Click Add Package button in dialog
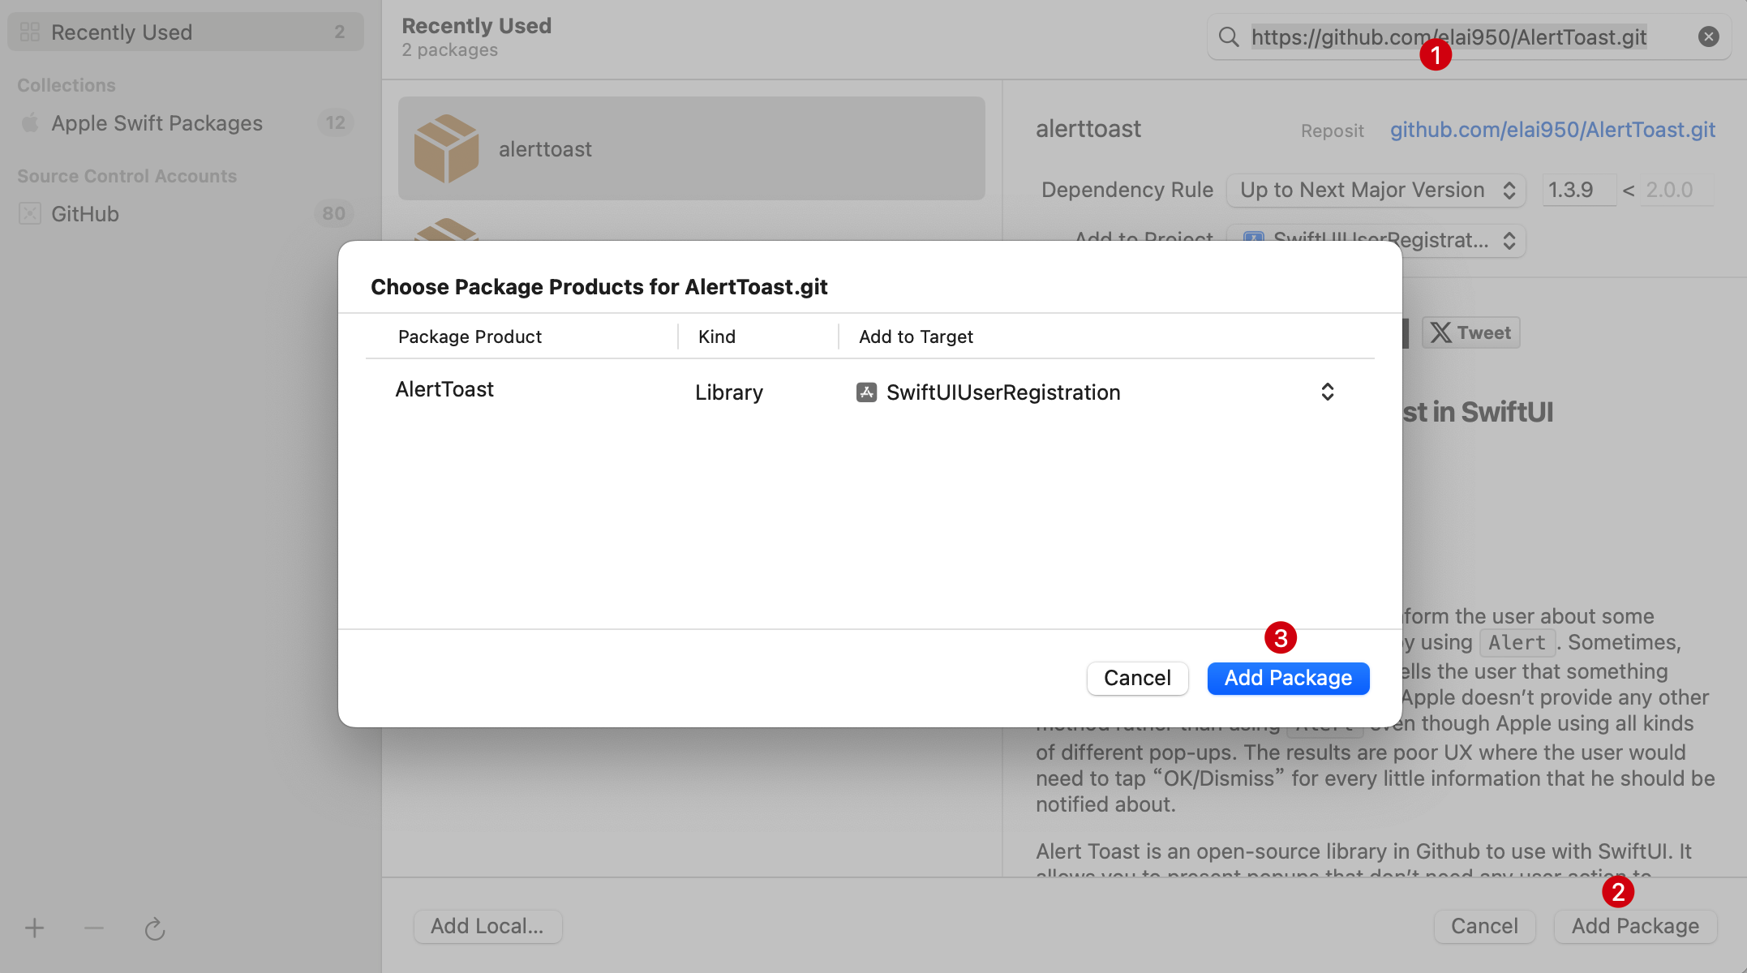This screenshot has height=973, width=1747. pyautogui.click(x=1288, y=678)
